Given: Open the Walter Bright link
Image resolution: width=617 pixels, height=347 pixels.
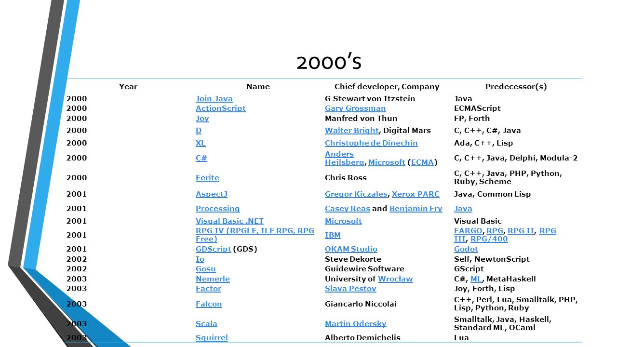Looking at the screenshot, I should coord(352,131).
